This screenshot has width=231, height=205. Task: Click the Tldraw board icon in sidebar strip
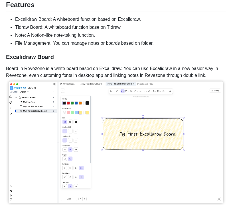pyautogui.click(x=11, y=108)
